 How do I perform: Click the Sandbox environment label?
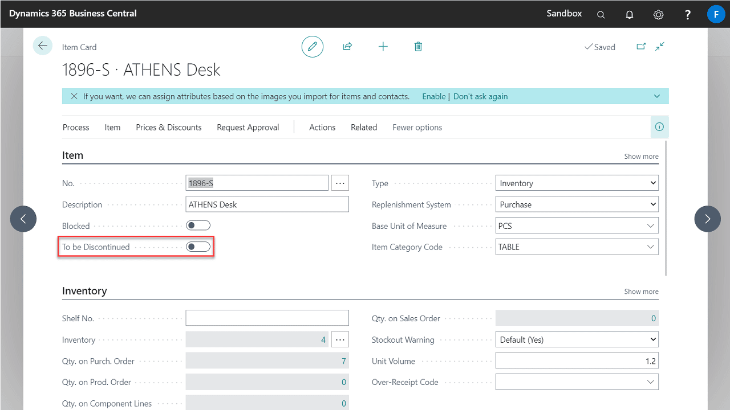[564, 13]
